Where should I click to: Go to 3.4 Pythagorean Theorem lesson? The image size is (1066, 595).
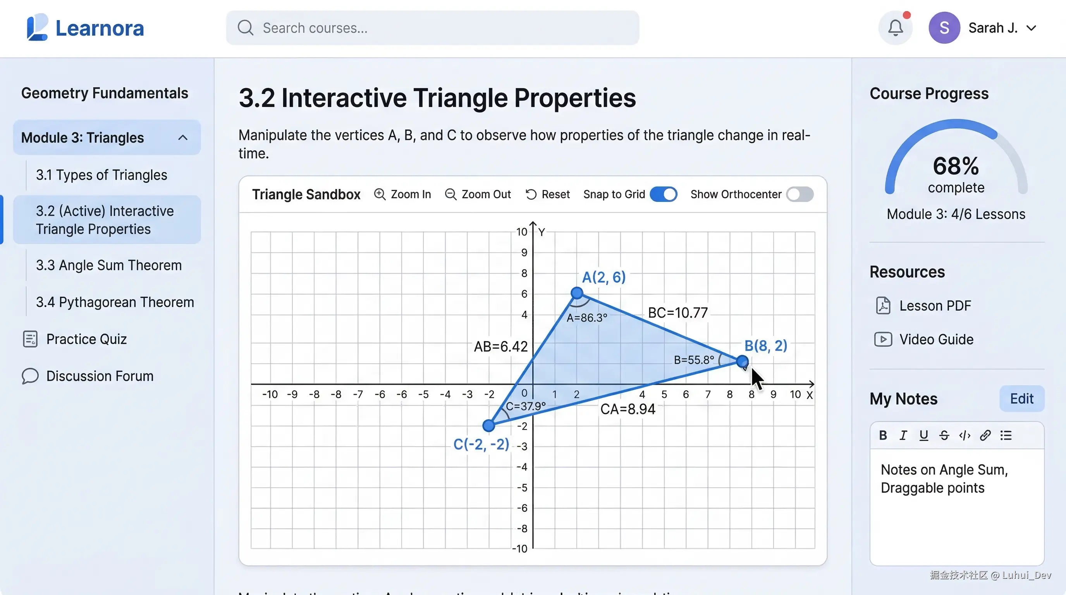pos(115,303)
